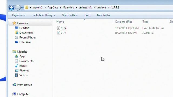The width and height of the screenshot is (173, 97).
Task: Click the Videos filmstrip icon
Action: pyautogui.click(x=16, y=75)
